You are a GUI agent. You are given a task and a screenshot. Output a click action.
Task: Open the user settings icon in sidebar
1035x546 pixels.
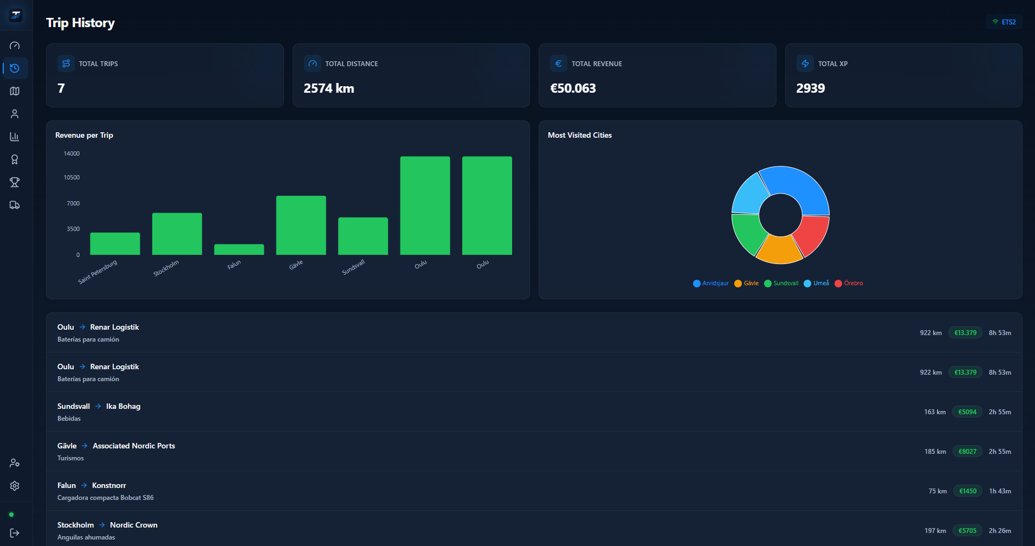click(x=15, y=463)
